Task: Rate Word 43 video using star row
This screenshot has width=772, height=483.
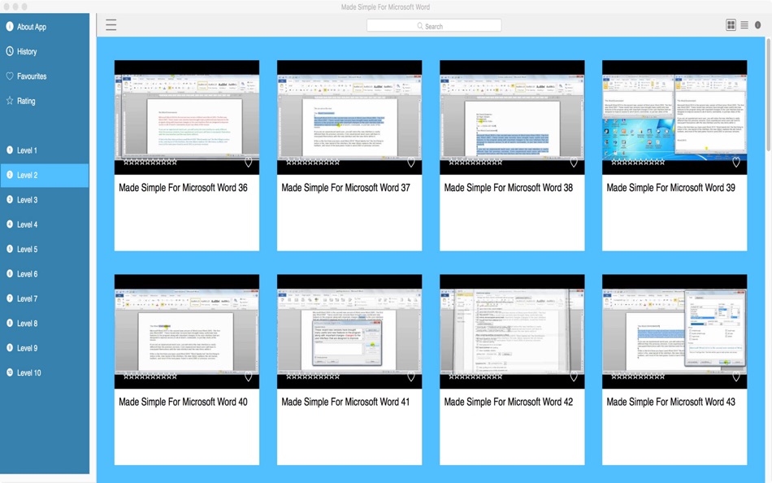Action: [x=638, y=376]
